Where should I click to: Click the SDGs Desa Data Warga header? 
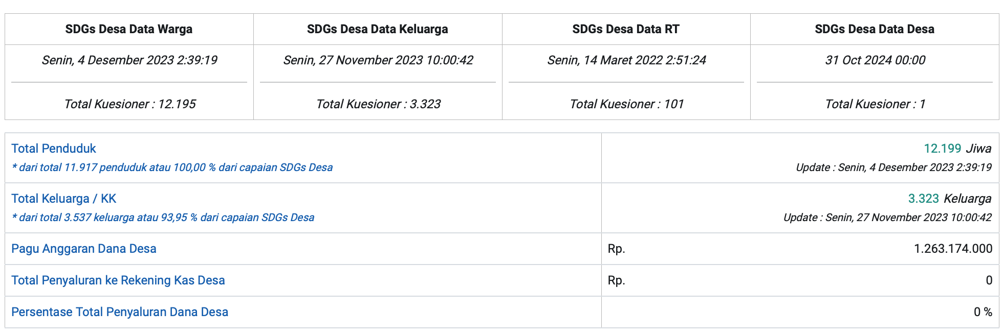point(129,29)
